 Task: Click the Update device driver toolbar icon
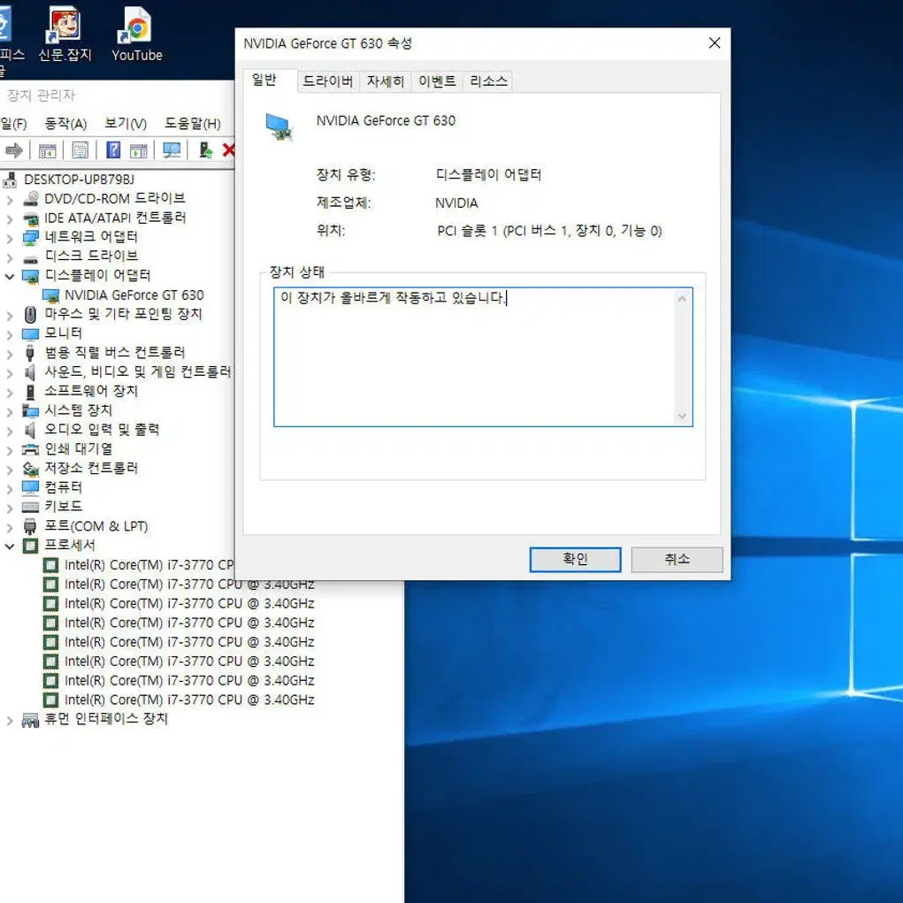click(x=205, y=151)
